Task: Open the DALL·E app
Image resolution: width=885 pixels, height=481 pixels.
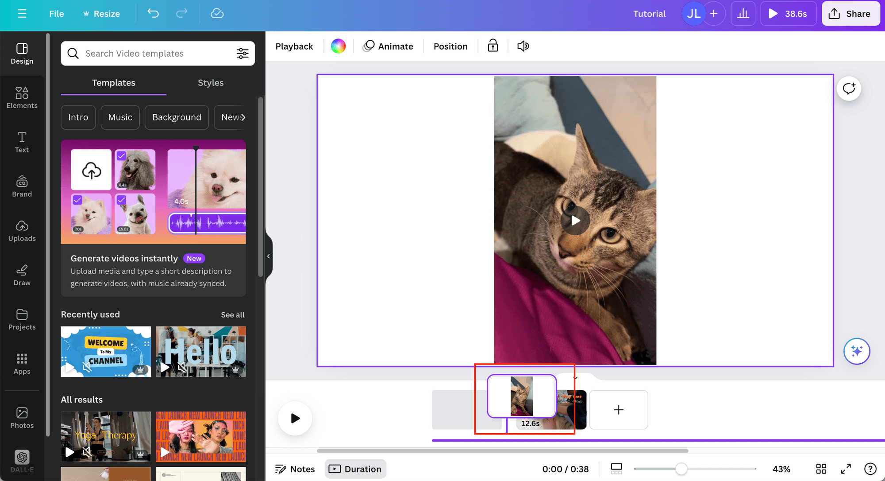Action: pos(22,461)
